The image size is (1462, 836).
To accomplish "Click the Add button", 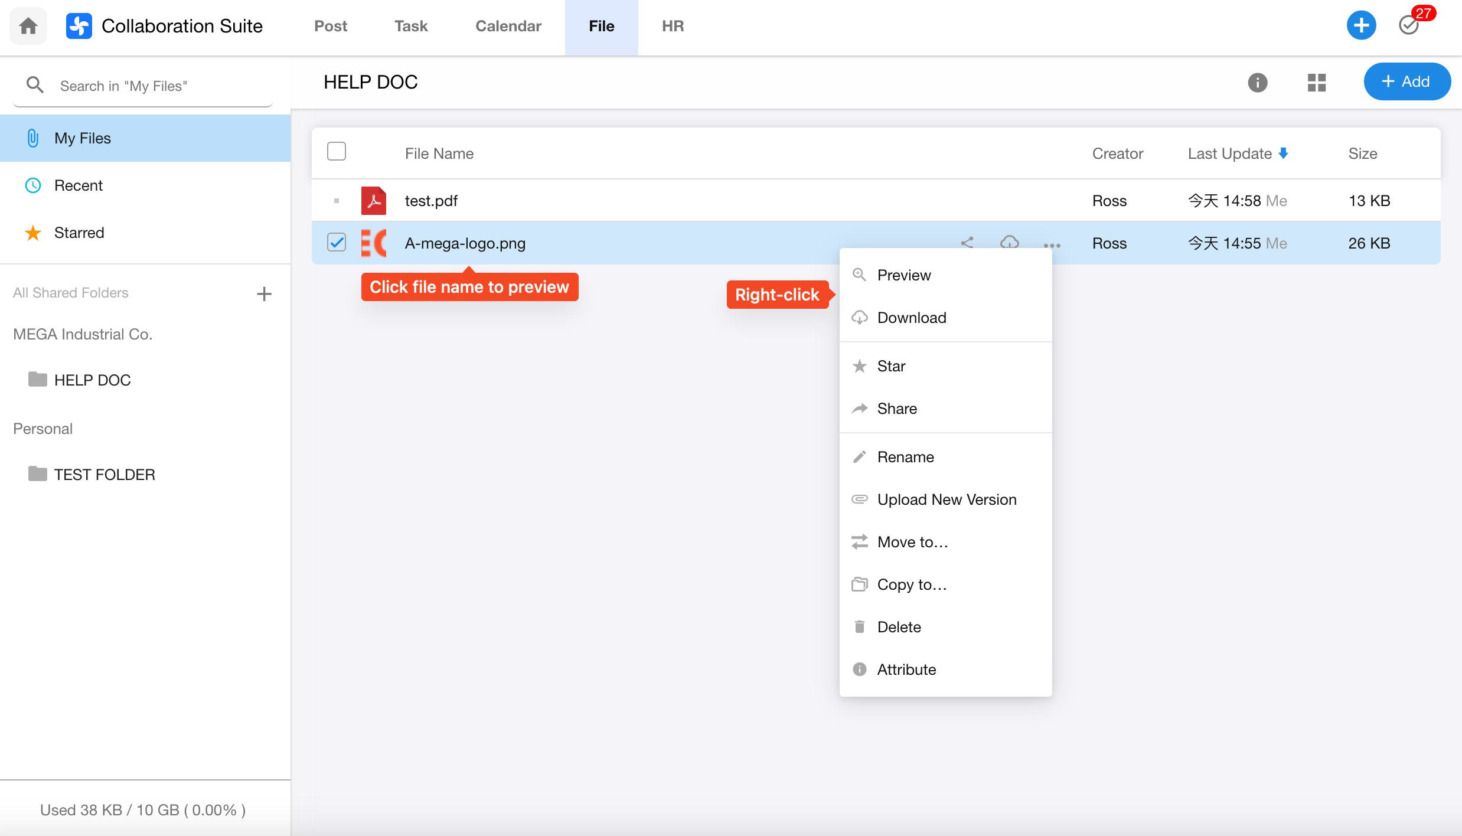I will (x=1406, y=81).
